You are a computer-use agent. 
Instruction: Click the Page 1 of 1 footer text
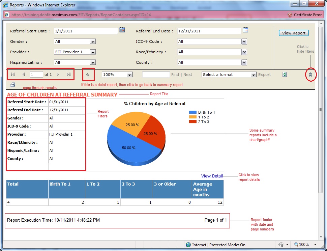216,220
